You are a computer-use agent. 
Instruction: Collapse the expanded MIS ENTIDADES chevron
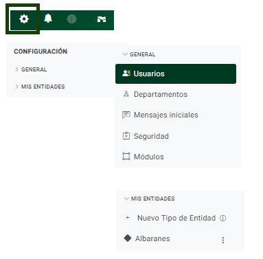coord(126,199)
